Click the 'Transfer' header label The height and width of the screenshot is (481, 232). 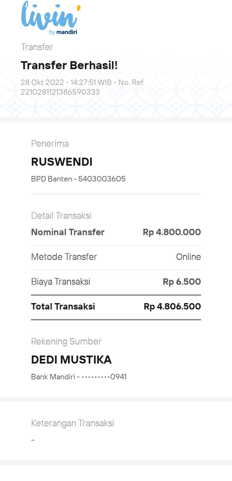[37, 47]
